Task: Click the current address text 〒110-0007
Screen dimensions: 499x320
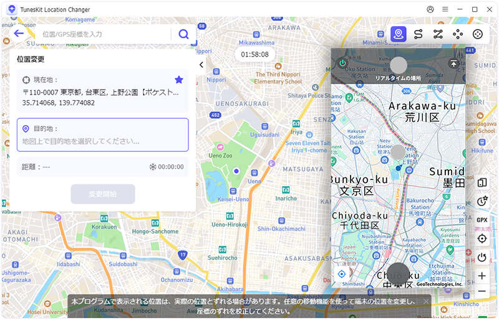Action: [x=100, y=92]
